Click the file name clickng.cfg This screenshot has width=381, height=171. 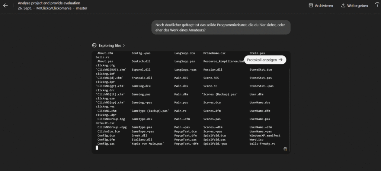(x=105, y=65)
